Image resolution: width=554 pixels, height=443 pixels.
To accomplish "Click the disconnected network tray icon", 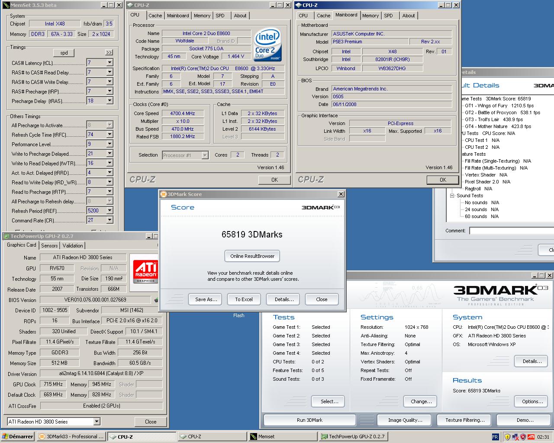I will pos(515,437).
